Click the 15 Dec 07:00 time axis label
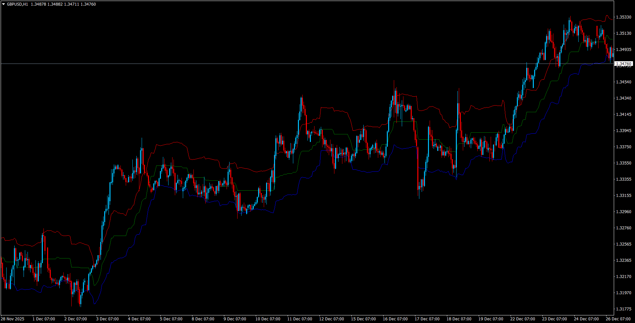Image resolution: width=635 pixels, height=323 pixels. (363, 319)
